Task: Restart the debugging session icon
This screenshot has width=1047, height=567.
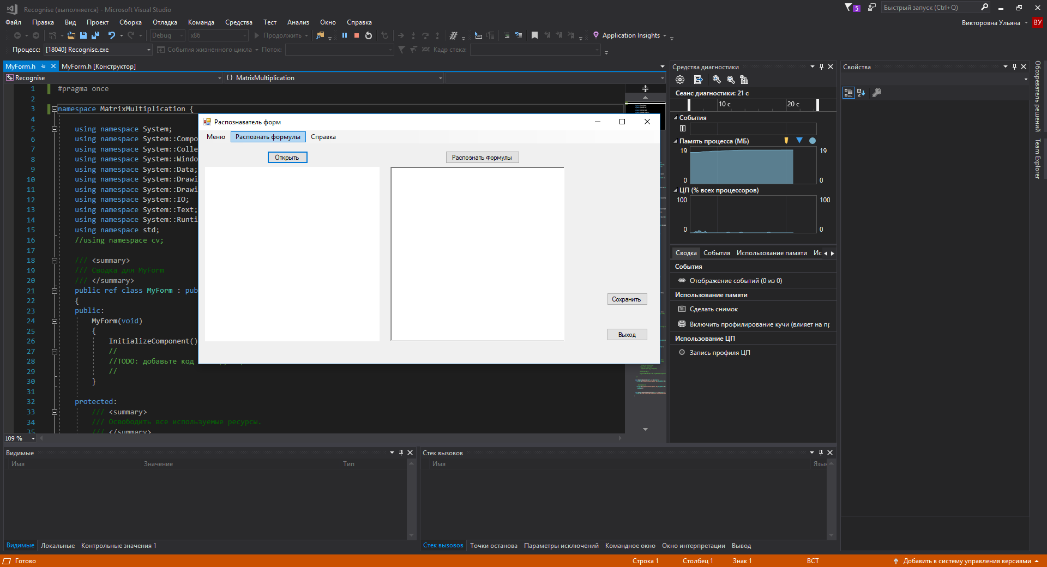Action: click(369, 35)
